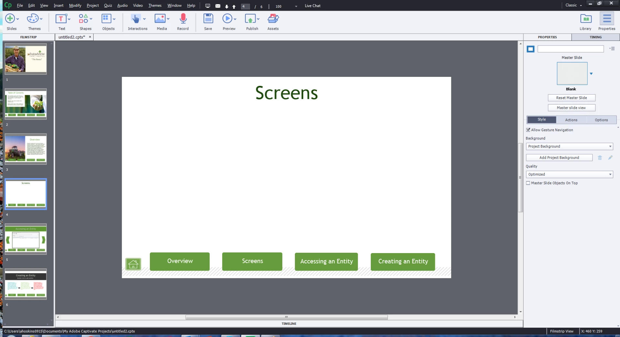Open the Quality Optimized dropdown
Image resolution: width=620 pixels, height=337 pixels.
(569, 174)
